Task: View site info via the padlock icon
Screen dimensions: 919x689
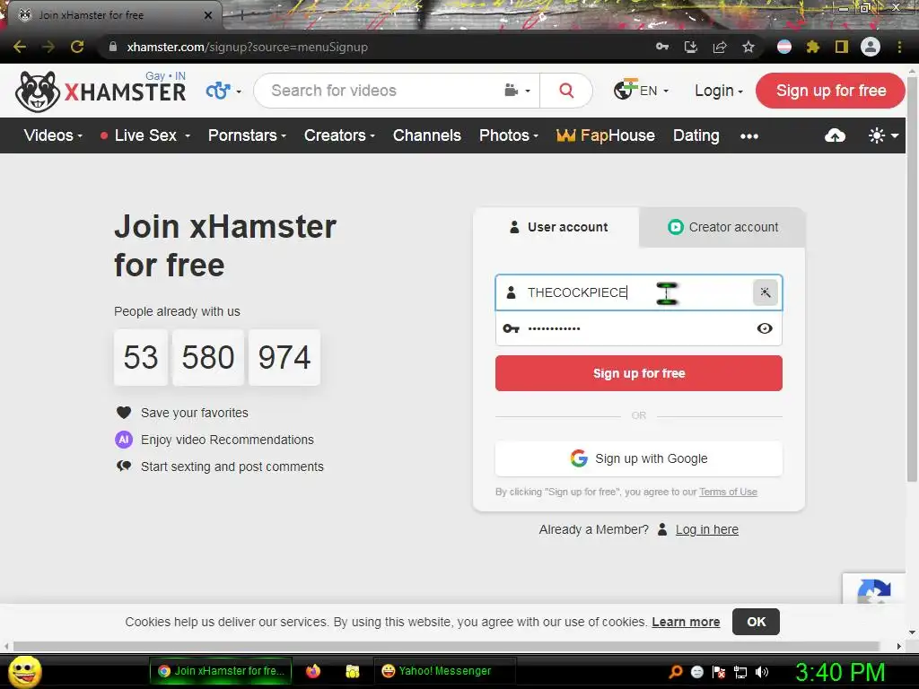Action: coord(113,47)
